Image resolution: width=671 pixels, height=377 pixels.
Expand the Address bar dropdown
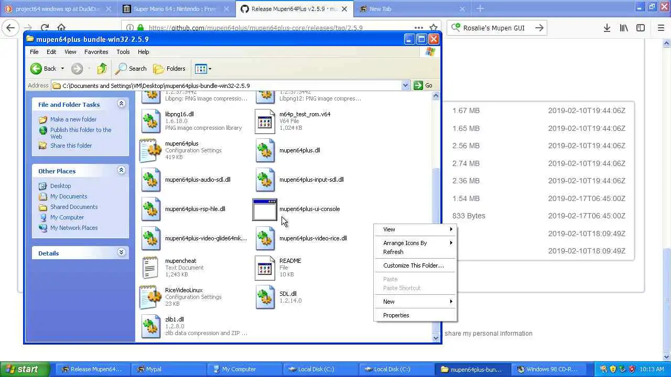pyautogui.click(x=405, y=85)
